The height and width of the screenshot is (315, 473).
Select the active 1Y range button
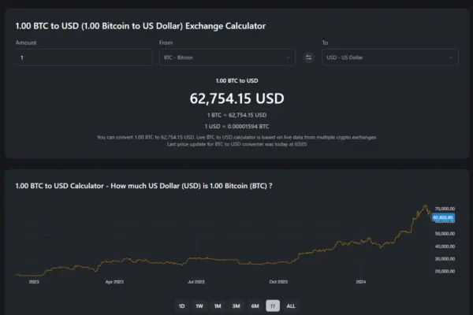[273, 306]
